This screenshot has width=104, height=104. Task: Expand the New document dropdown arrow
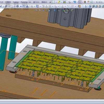tap(56, 2)
